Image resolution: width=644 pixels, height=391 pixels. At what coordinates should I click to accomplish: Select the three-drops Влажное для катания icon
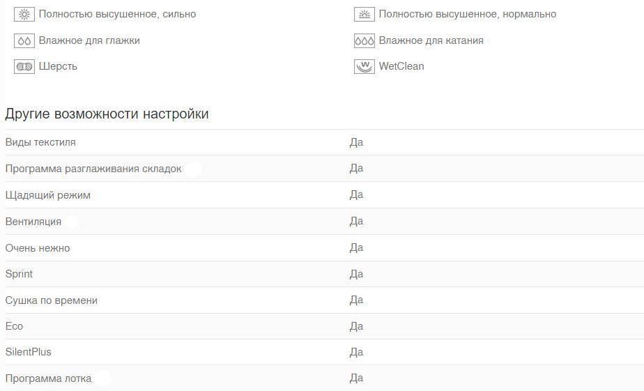(x=365, y=40)
